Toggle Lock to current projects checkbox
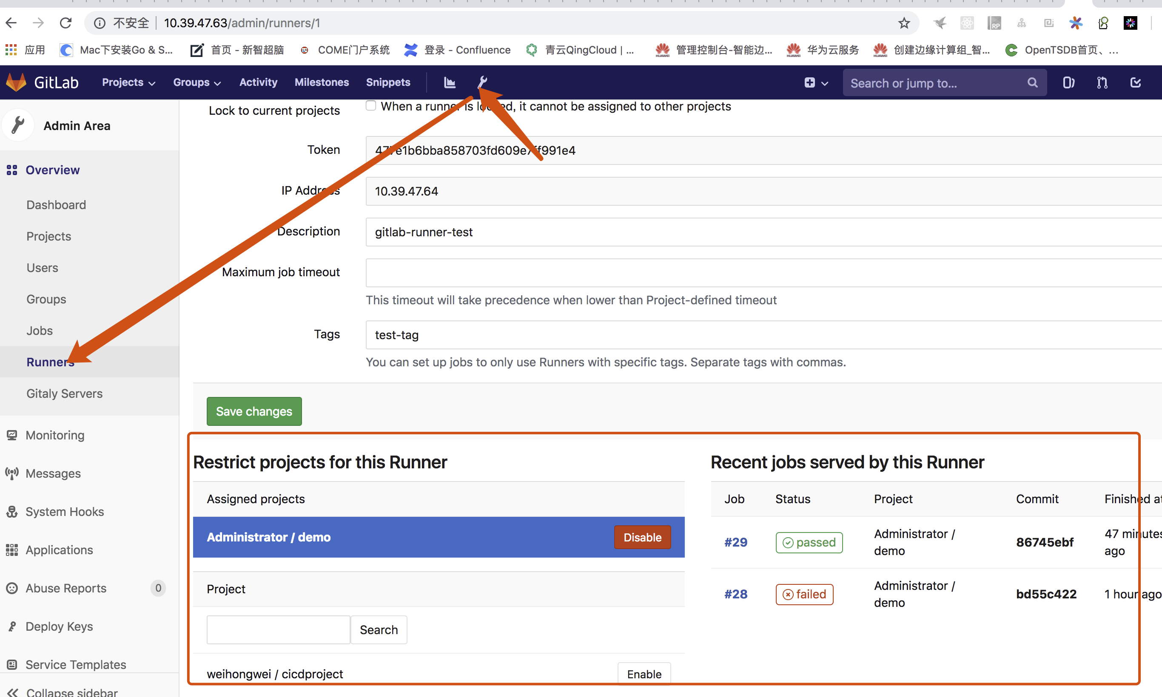 pyautogui.click(x=371, y=106)
